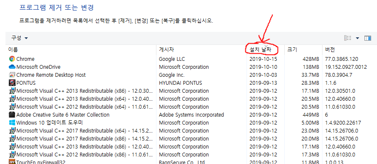
Task: Click the Adobe Creative Suite 6 icon
Action: (12, 115)
